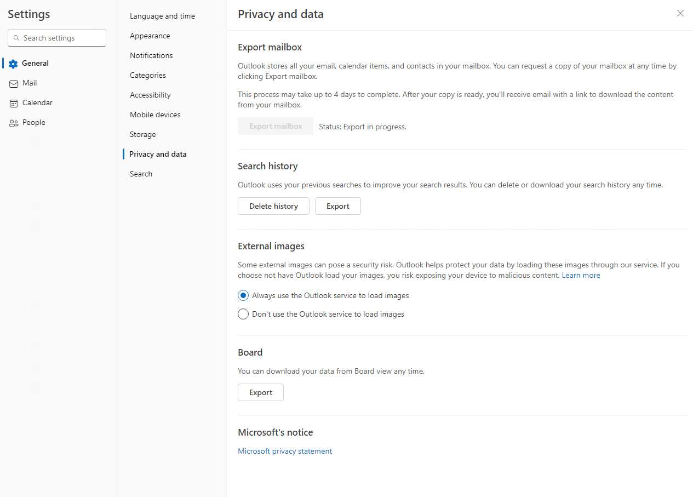This screenshot has height=497, width=693.
Task: Export your Board view data
Action: (x=260, y=392)
